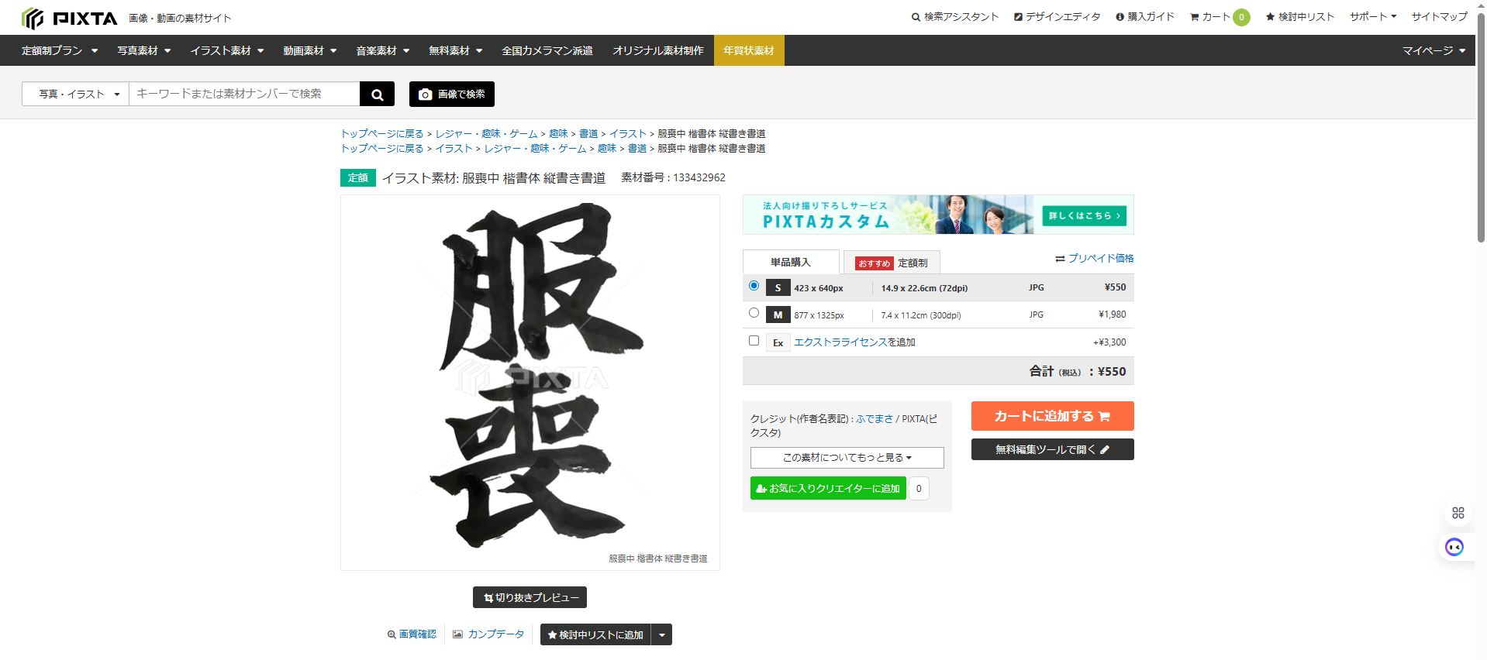Screen dimensions: 1487x660
Task: Click the 定額 green badge
Action: coord(358,178)
